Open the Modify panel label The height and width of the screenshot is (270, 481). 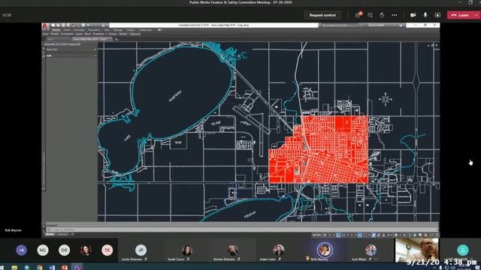pyautogui.click(x=54, y=34)
